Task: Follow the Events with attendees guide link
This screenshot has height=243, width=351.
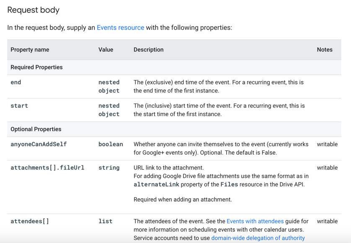Action: [x=255, y=221]
